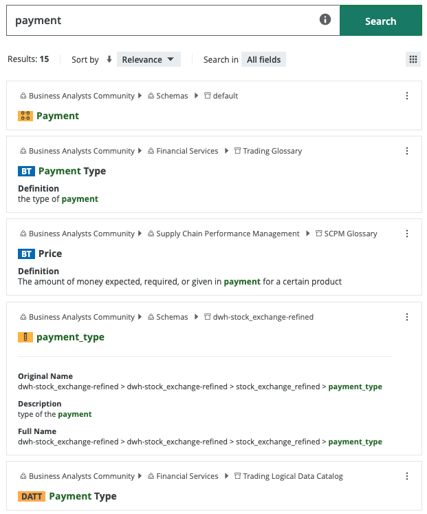Click the dwh-stock_exchange-refined breadcrumb
The image size is (427, 514).
(263, 317)
